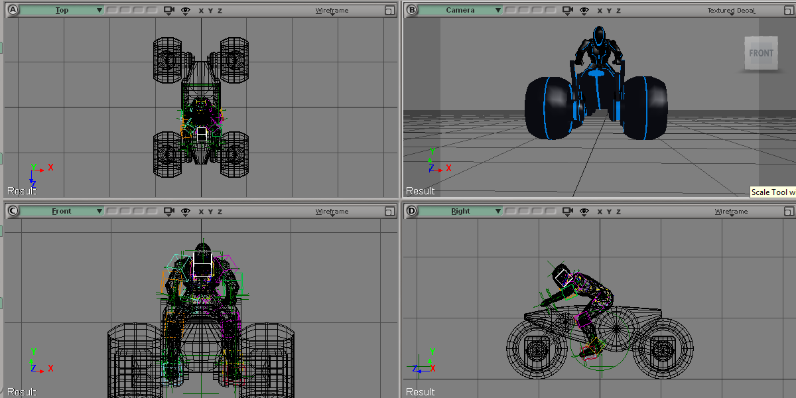Select fourth memo camera slot in Camera viewport
This screenshot has width=796, height=398.
coord(551,11)
